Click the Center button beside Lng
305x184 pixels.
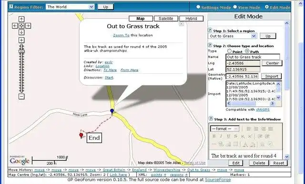272,63
